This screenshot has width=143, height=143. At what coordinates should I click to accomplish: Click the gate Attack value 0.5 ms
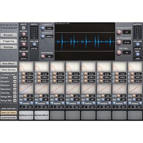point(23,38)
